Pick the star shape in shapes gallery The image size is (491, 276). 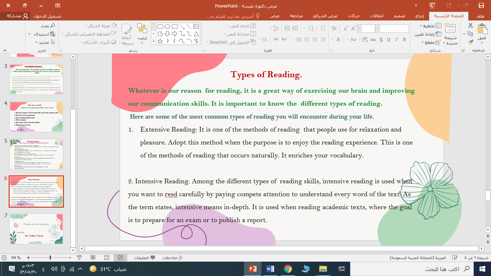[x=160, y=41]
